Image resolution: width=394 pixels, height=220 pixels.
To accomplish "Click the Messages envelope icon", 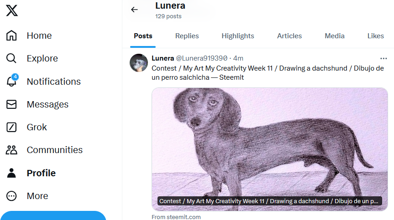I will pyautogui.click(x=11, y=104).
